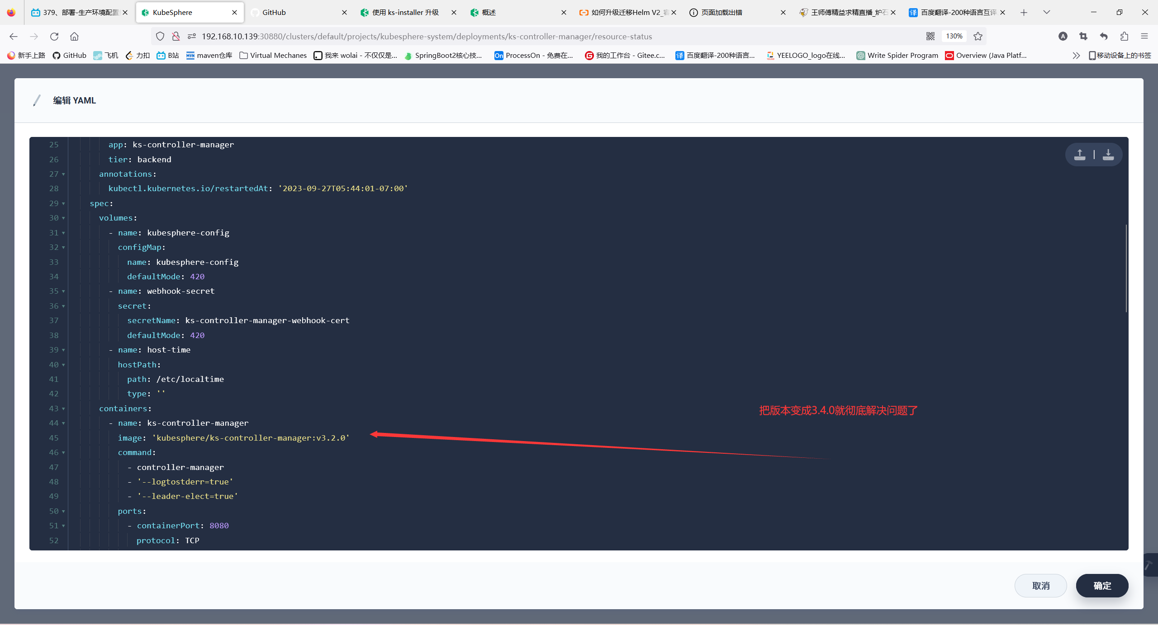Switch to the 百度翻译 tab
The width and height of the screenshot is (1158, 625).
[957, 12]
